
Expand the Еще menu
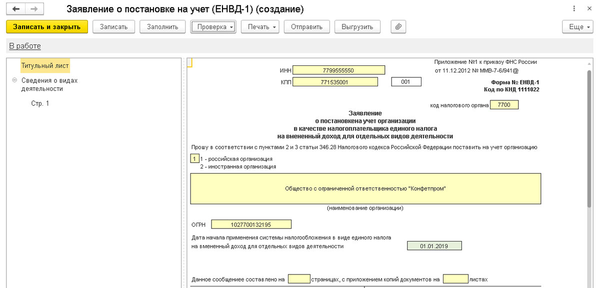(x=579, y=26)
